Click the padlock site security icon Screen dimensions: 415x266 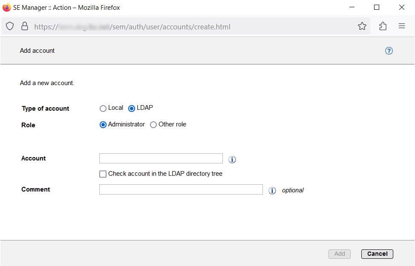[25, 26]
